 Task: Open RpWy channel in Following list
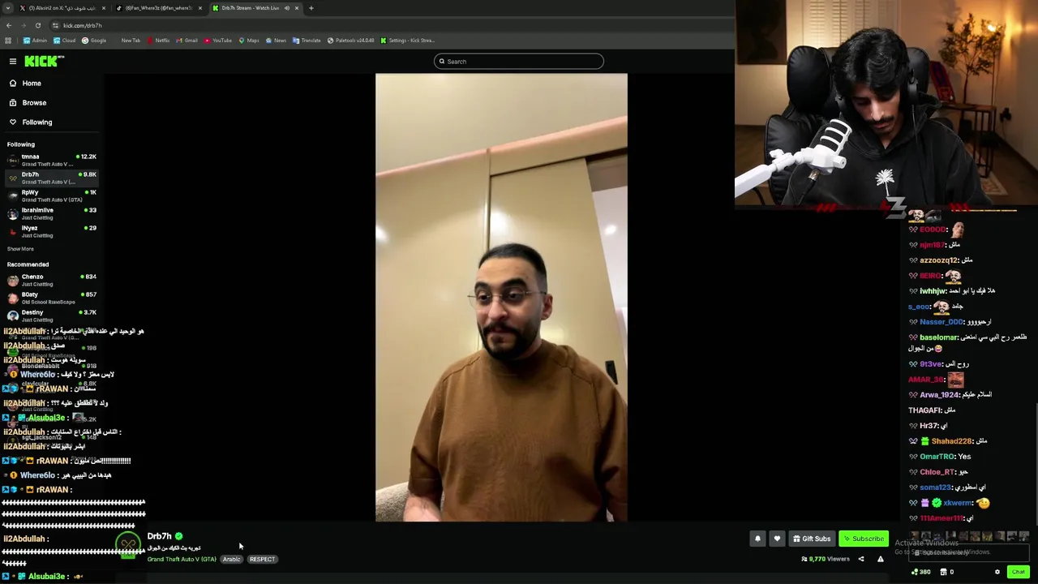(50, 195)
